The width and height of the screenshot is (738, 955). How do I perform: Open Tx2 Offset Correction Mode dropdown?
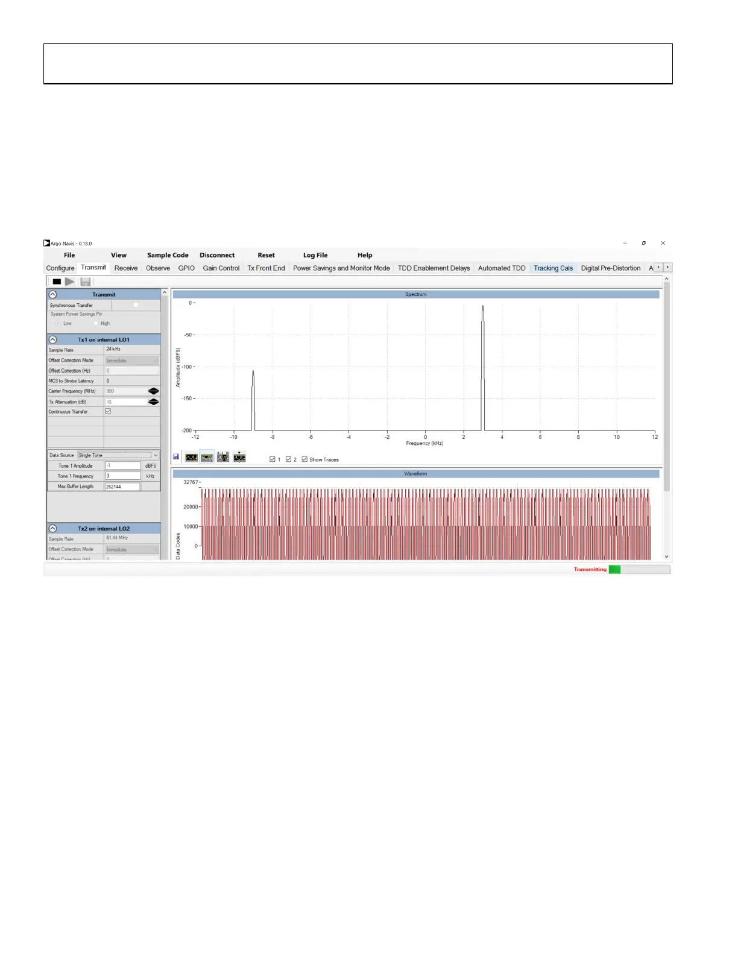(x=132, y=549)
